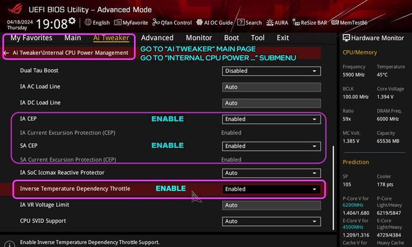Select Inverse Temperature Dependency Throttle label
Viewport: 412px width, 247px height.
(75, 189)
